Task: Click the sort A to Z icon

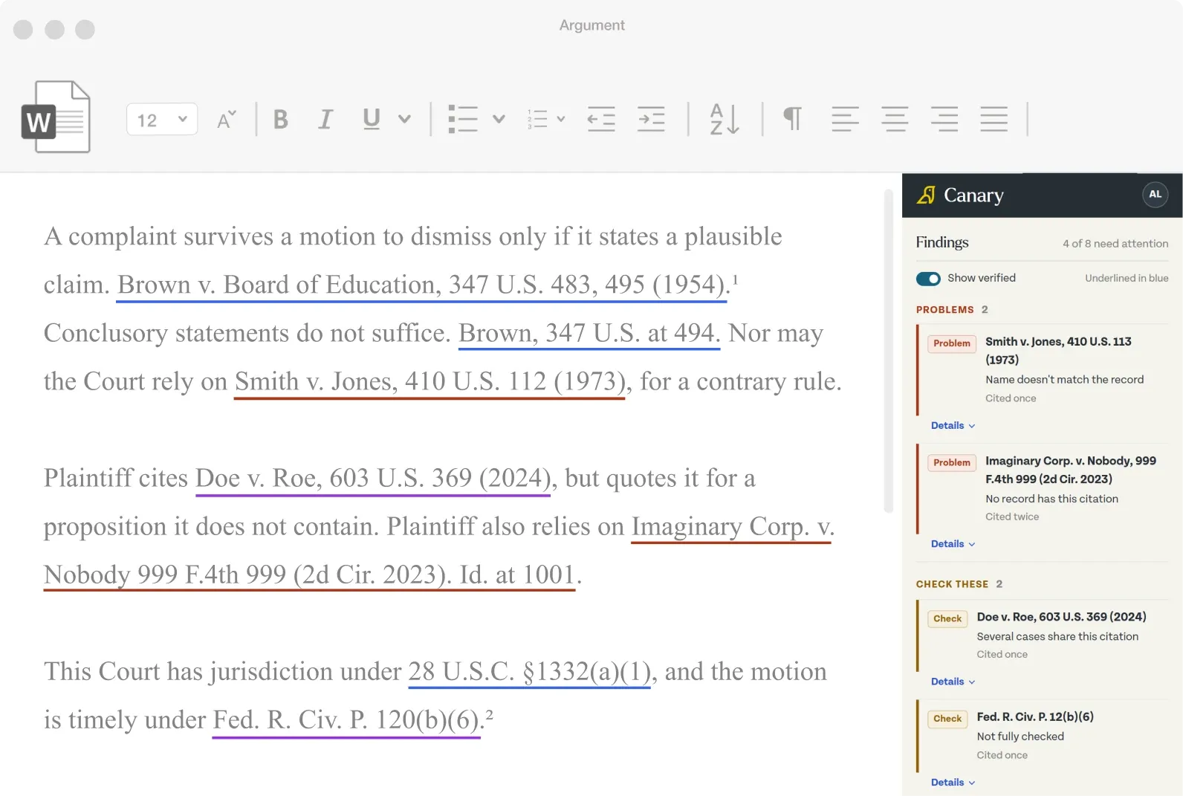Action: [725, 119]
